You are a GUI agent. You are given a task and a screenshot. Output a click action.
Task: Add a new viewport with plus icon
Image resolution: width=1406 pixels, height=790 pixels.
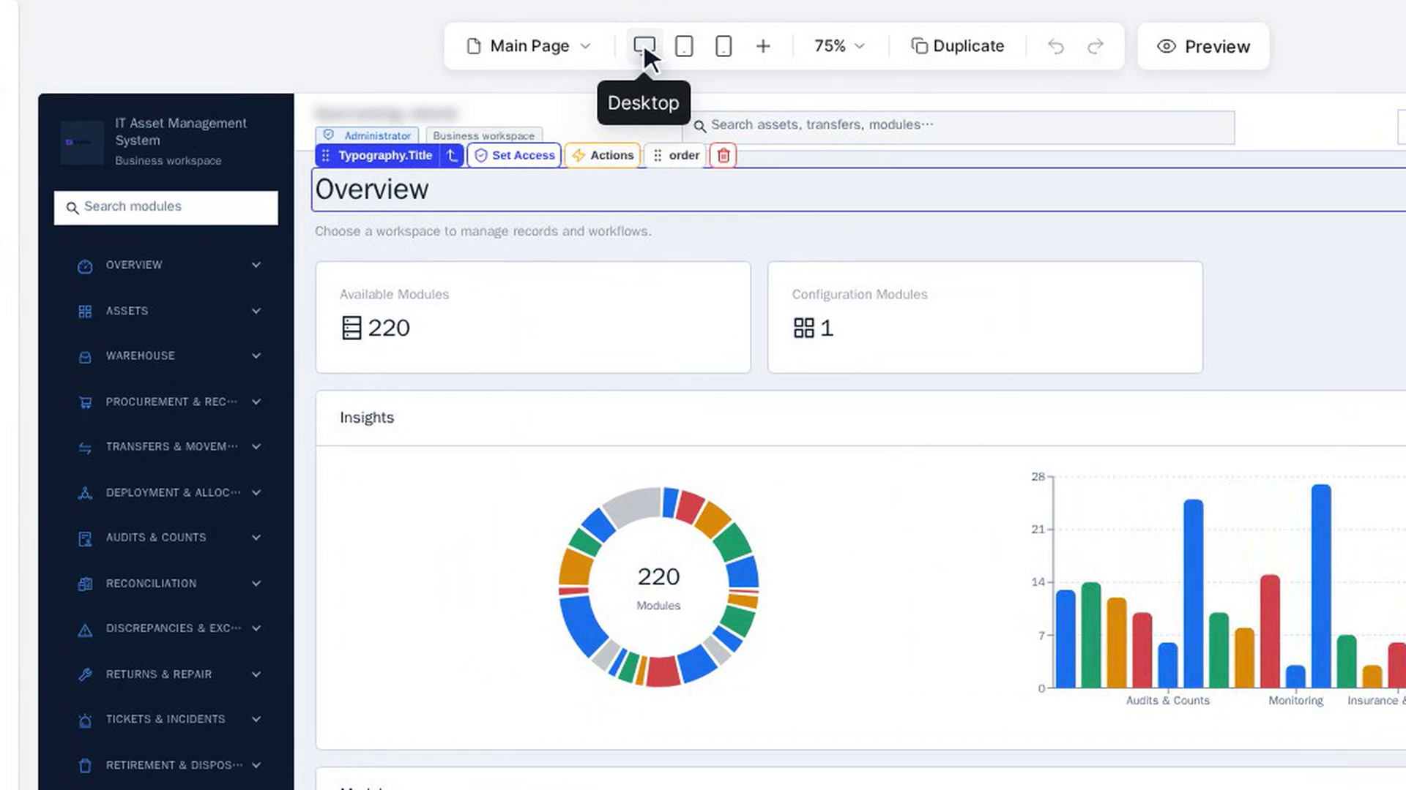[763, 46]
